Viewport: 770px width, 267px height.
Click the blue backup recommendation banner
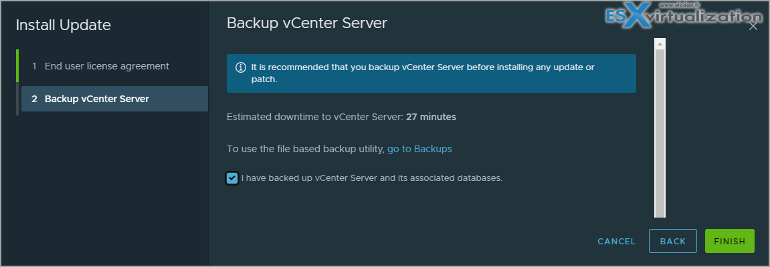[x=431, y=73]
